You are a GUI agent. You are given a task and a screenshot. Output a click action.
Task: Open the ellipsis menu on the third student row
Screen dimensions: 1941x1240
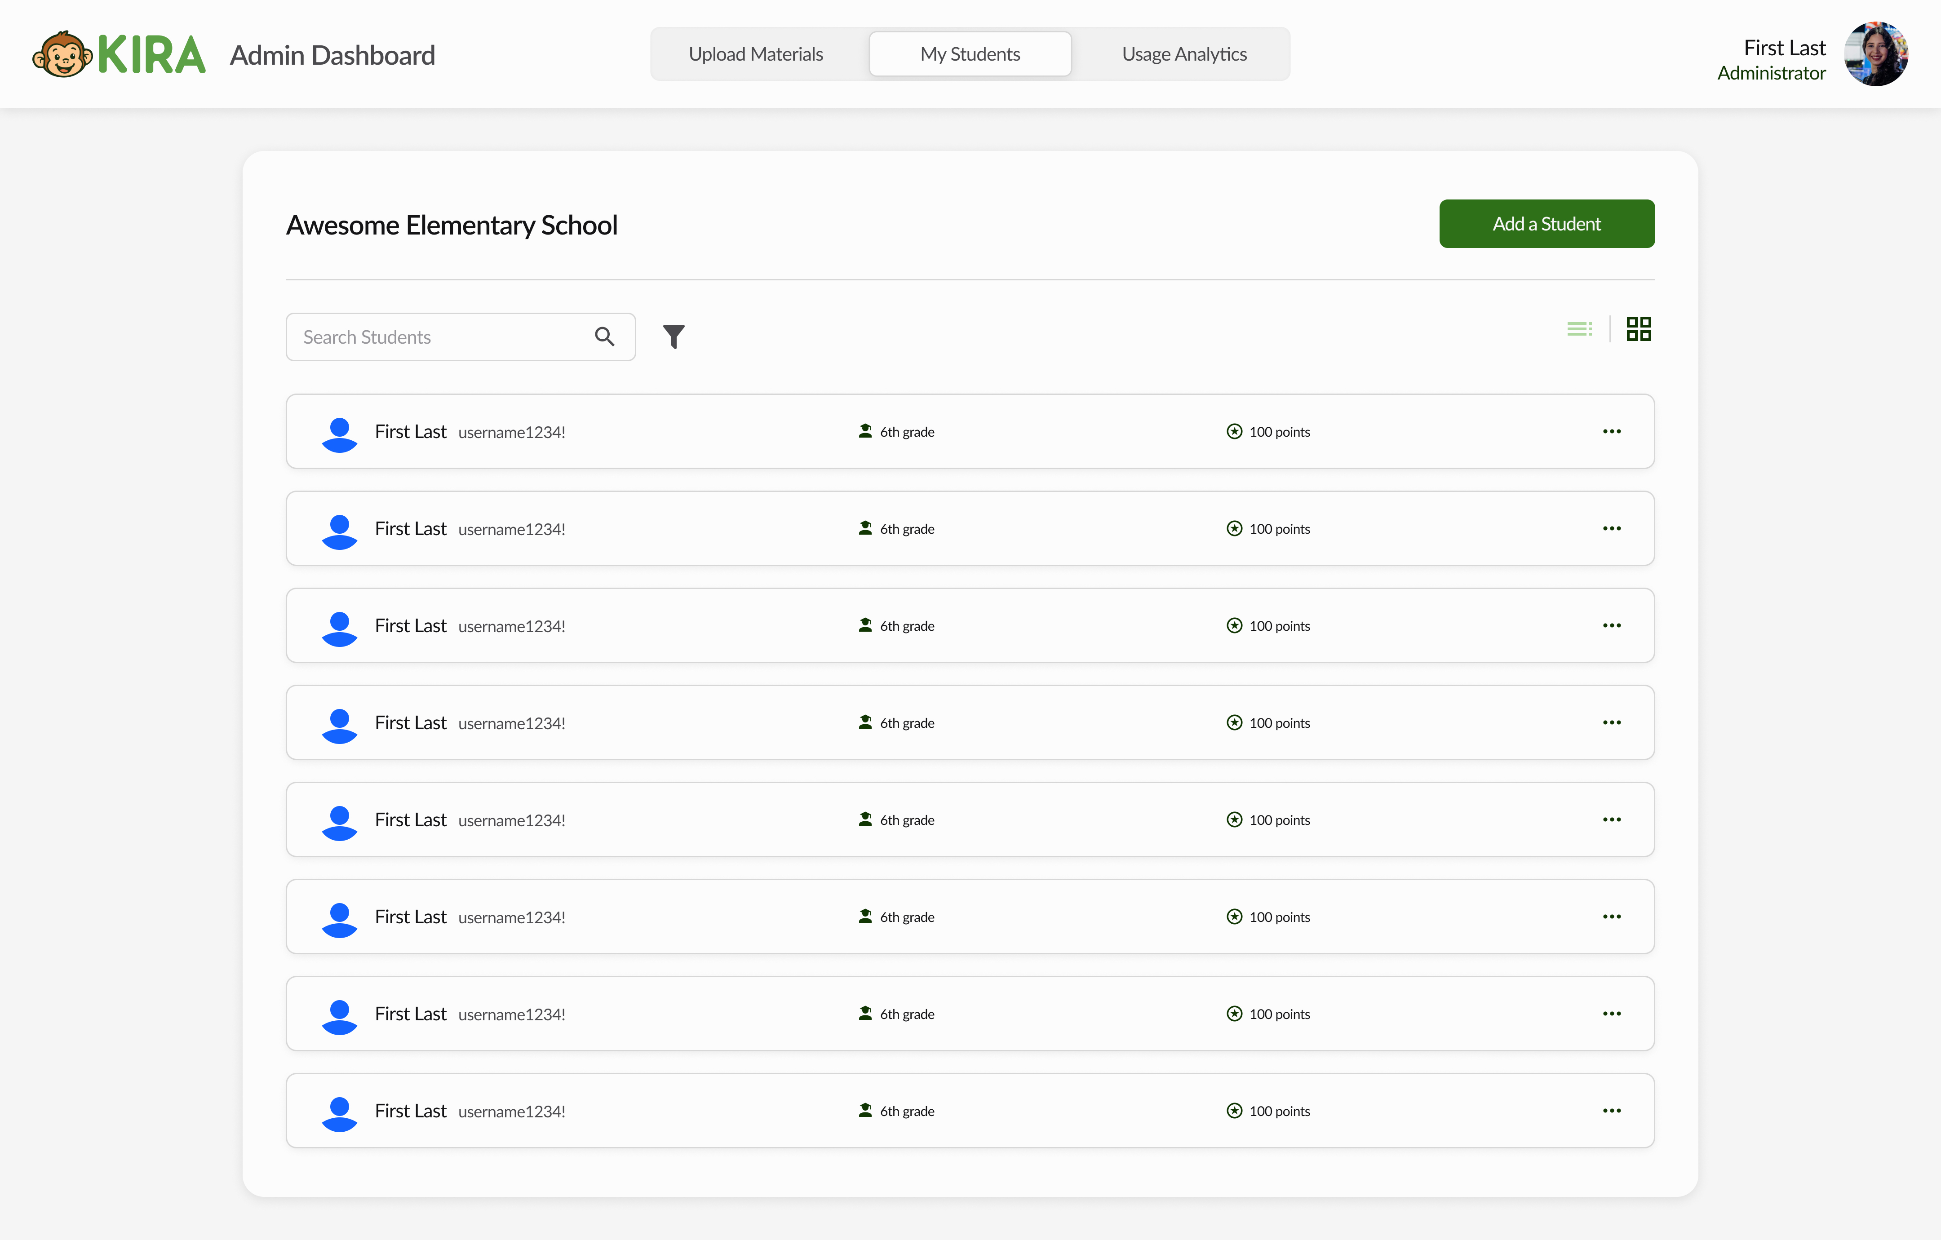(x=1611, y=626)
